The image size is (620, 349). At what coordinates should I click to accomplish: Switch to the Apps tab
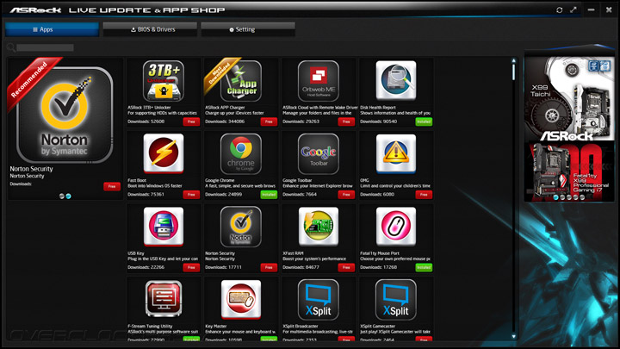tap(52, 29)
